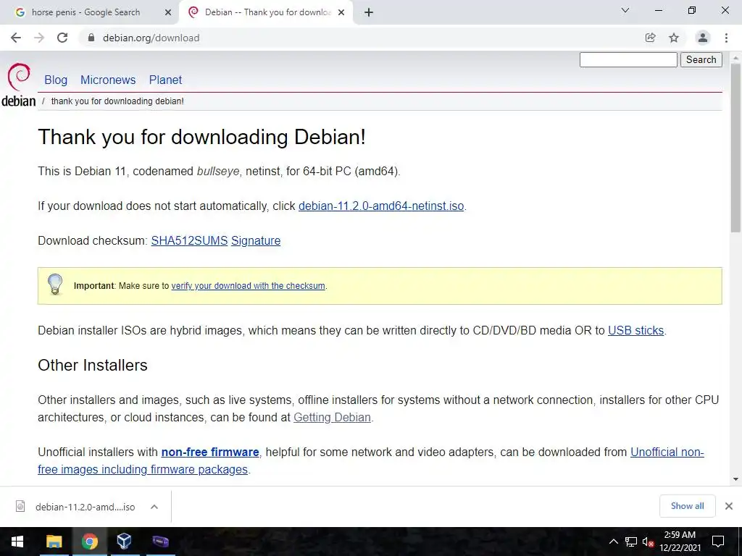The height and width of the screenshot is (556, 742).
Task: Open the Planet link
Action: pos(165,80)
